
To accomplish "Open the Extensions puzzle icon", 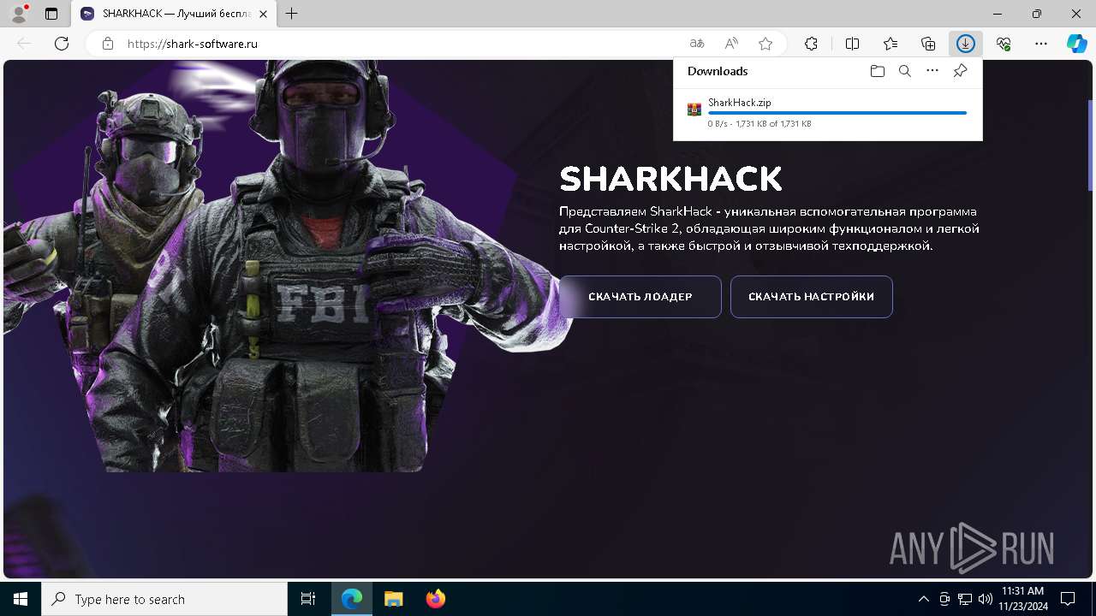I will click(811, 44).
